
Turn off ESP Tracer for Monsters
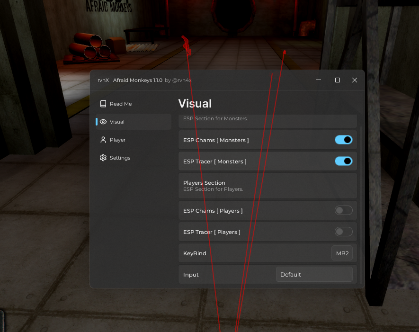point(344,161)
